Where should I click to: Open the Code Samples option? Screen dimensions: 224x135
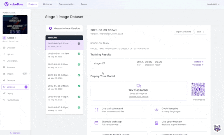tap(179, 110)
